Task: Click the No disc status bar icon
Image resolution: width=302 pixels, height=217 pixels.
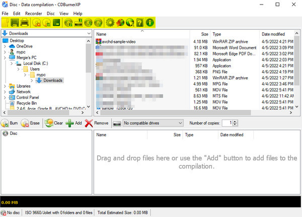Action: pos(4,213)
